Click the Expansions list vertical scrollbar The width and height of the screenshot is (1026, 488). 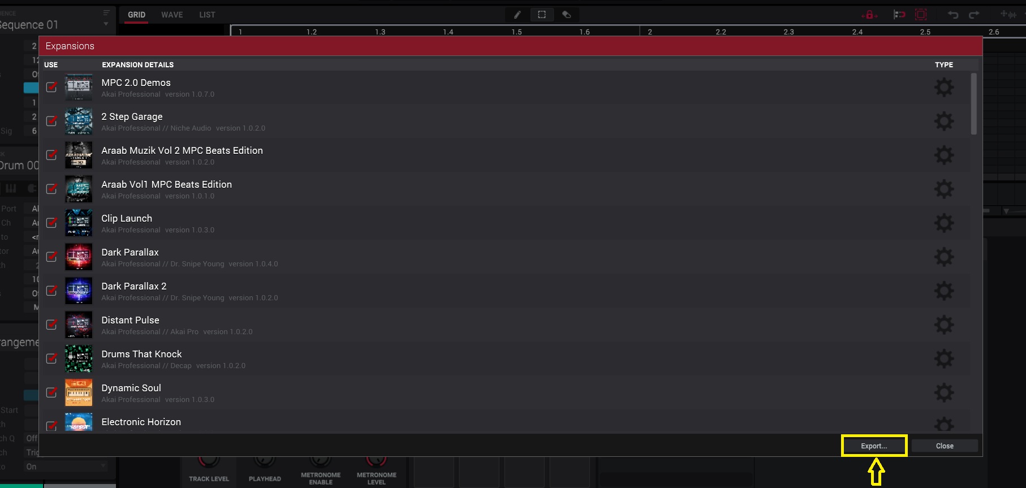(973, 104)
